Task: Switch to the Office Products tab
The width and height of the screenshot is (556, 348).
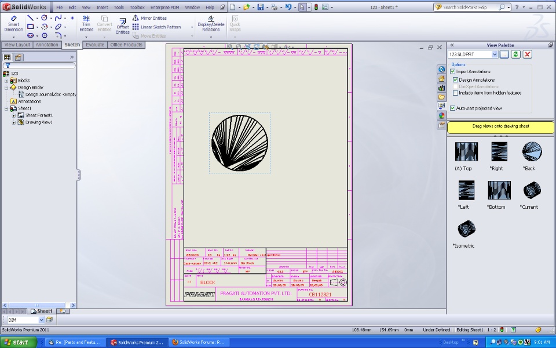Action: 126,45
